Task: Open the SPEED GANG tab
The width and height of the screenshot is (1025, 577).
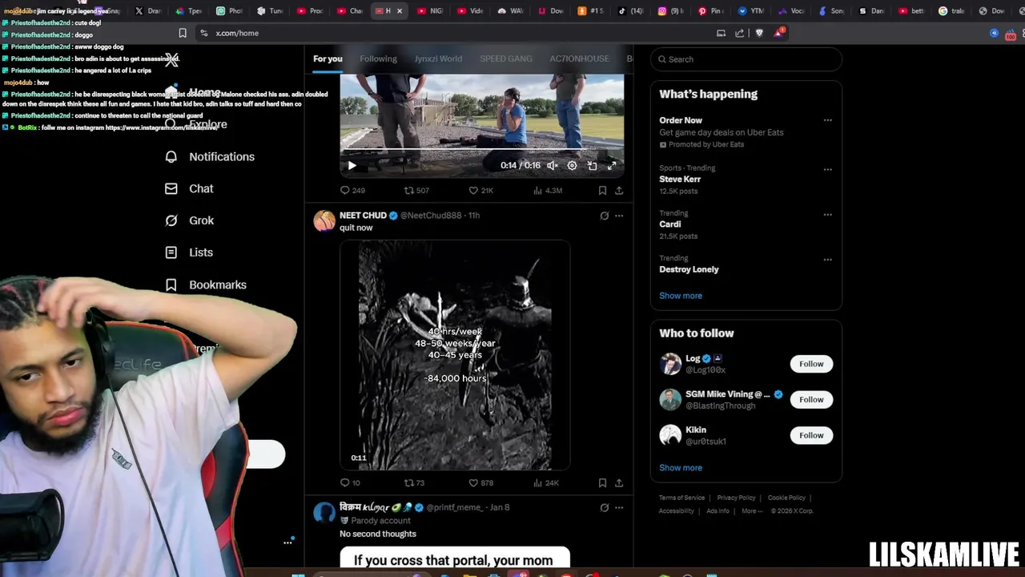Action: click(506, 59)
